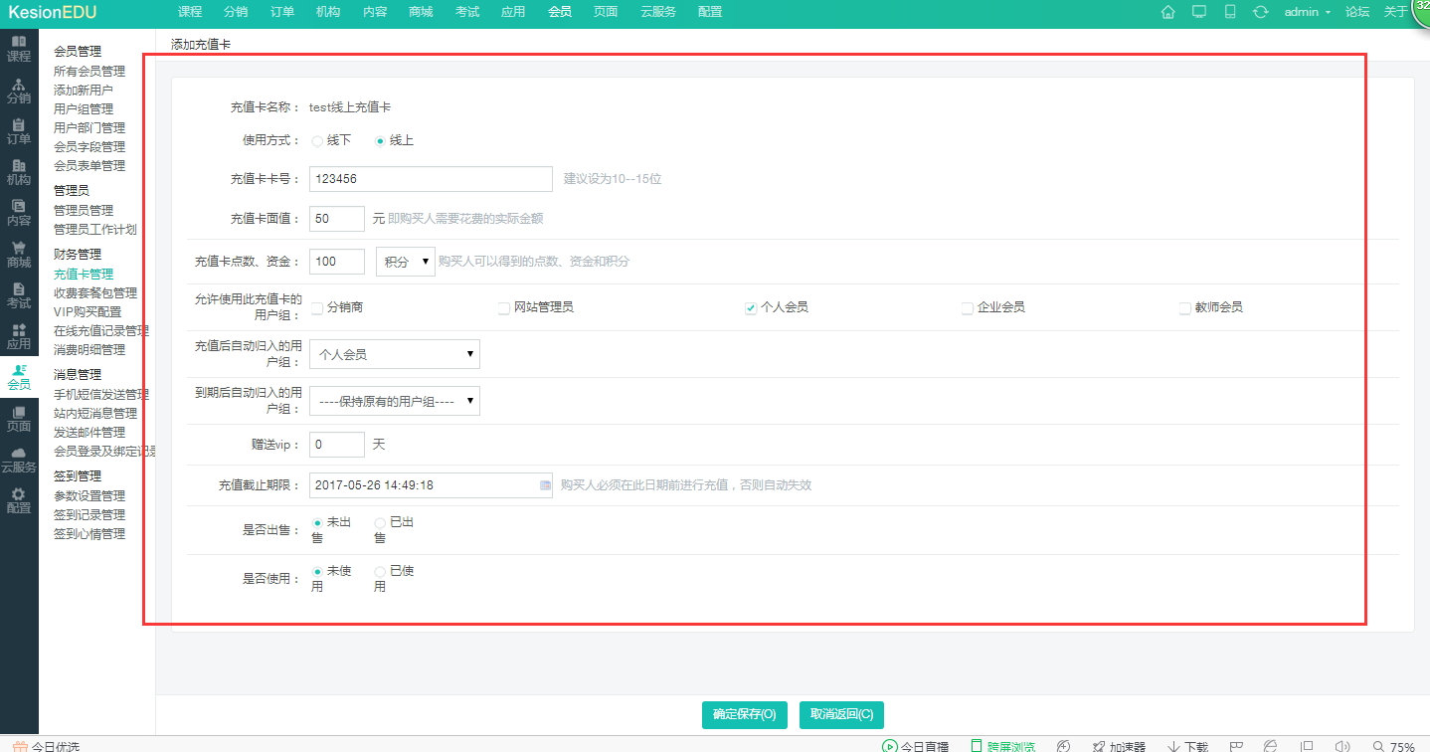
Task: Check the 企业会员 user group checkbox
Action: pyautogui.click(x=966, y=308)
